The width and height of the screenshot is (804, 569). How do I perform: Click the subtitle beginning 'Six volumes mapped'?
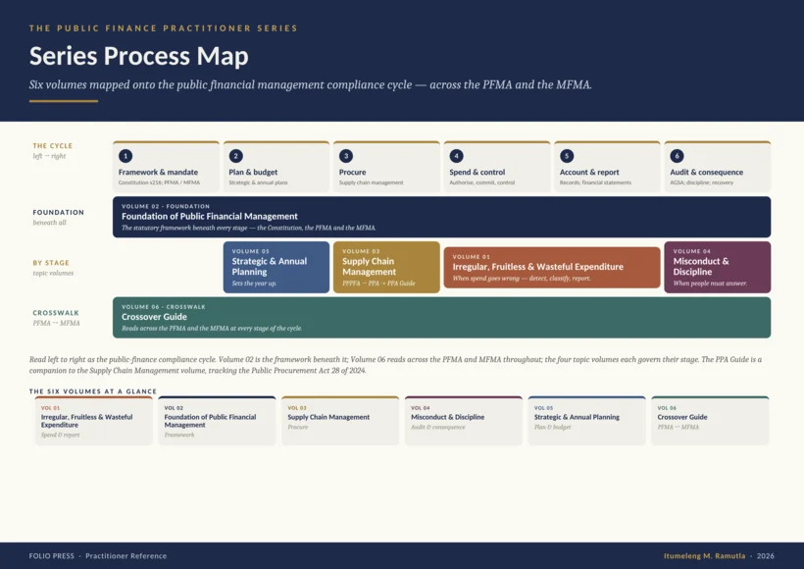coord(310,84)
